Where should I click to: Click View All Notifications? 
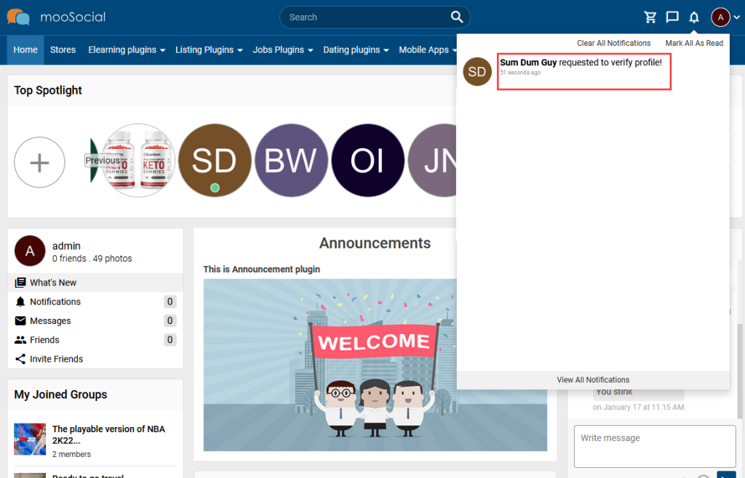(593, 380)
